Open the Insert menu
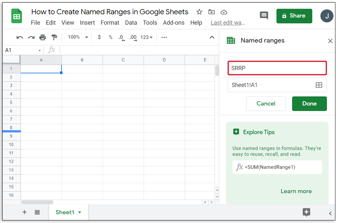This screenshot has height=223, width=338. pos(87,23)
